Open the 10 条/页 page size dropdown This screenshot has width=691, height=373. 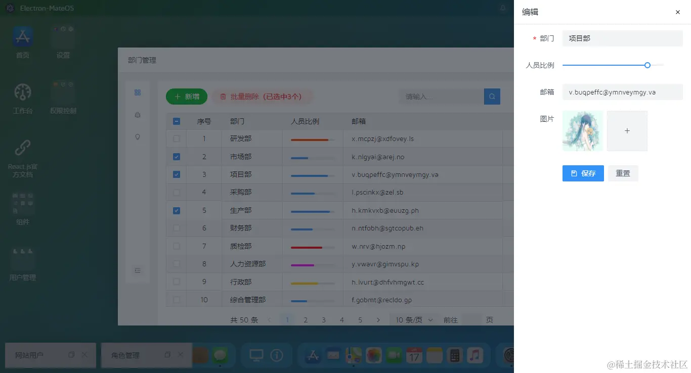(413, 319)
